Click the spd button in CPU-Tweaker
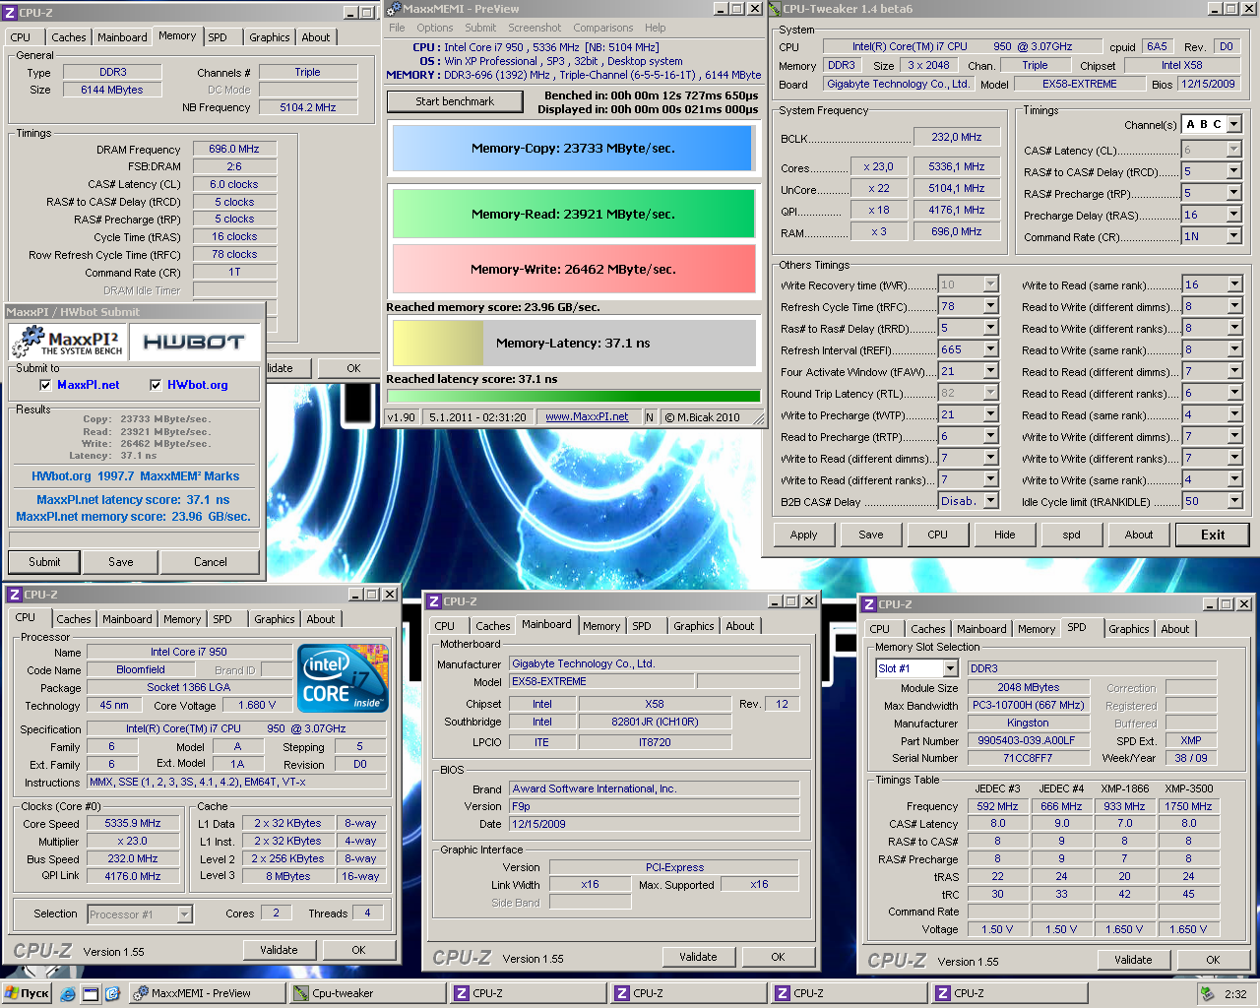1260x1008 pixels. coord(1071,535)
